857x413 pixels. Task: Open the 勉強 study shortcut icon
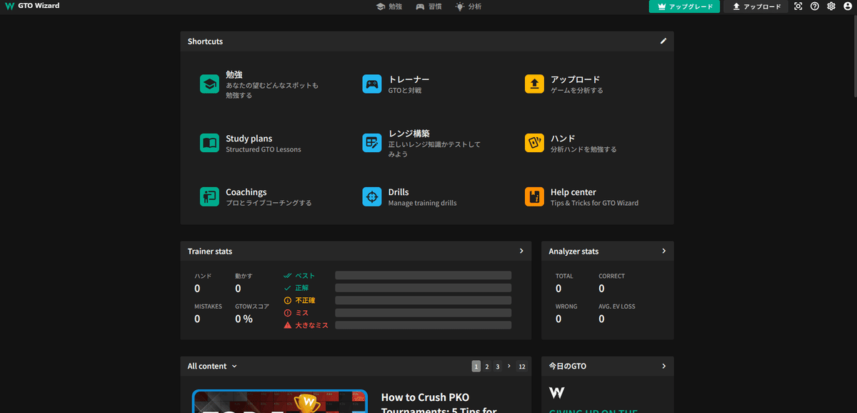(209, 84)
